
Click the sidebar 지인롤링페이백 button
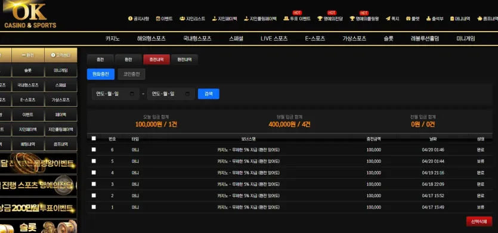(x=61, y=129)
